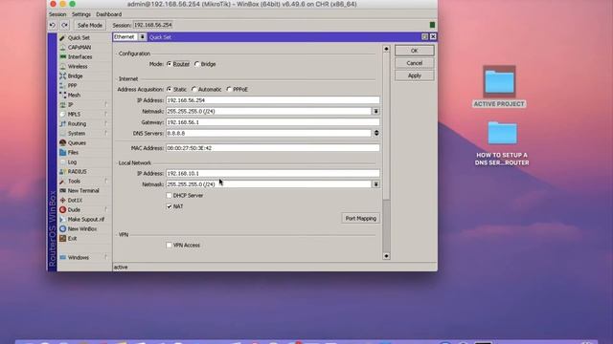Open Internet Netmask dropdown
Screen dimensions: 613x344
pos(375,111)
